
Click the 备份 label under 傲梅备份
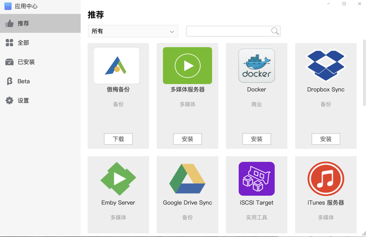tap(118, 104)
